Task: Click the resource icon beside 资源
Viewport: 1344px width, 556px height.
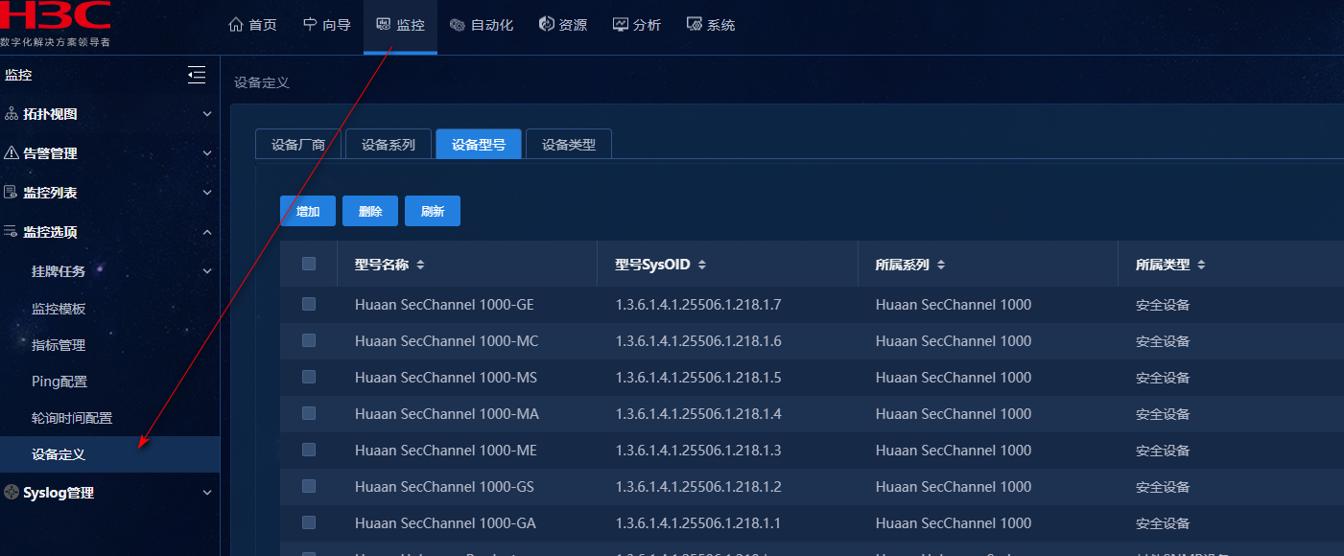Action: point(547,25)
